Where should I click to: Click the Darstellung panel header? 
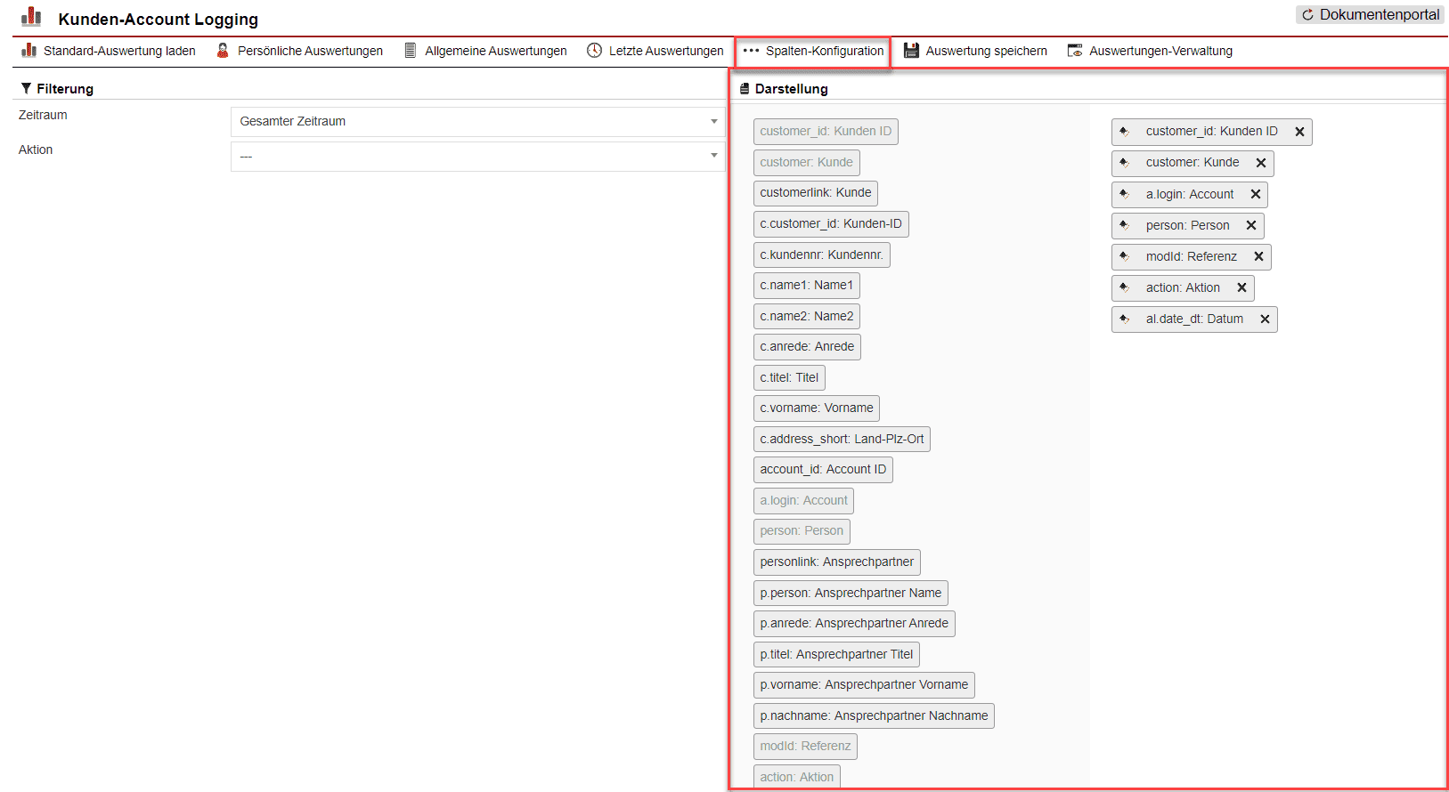tap(791, 89)
